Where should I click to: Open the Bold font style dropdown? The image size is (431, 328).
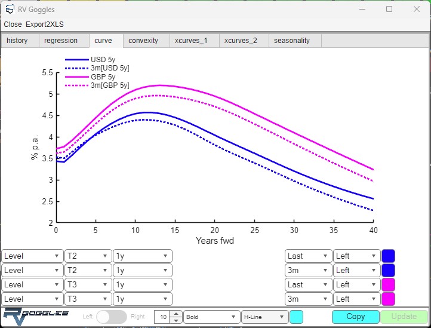(211, 317)
